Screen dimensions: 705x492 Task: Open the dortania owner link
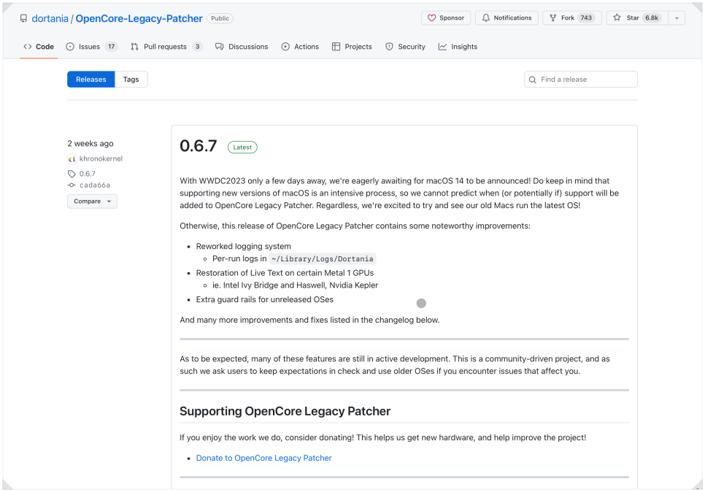[50, 18]
